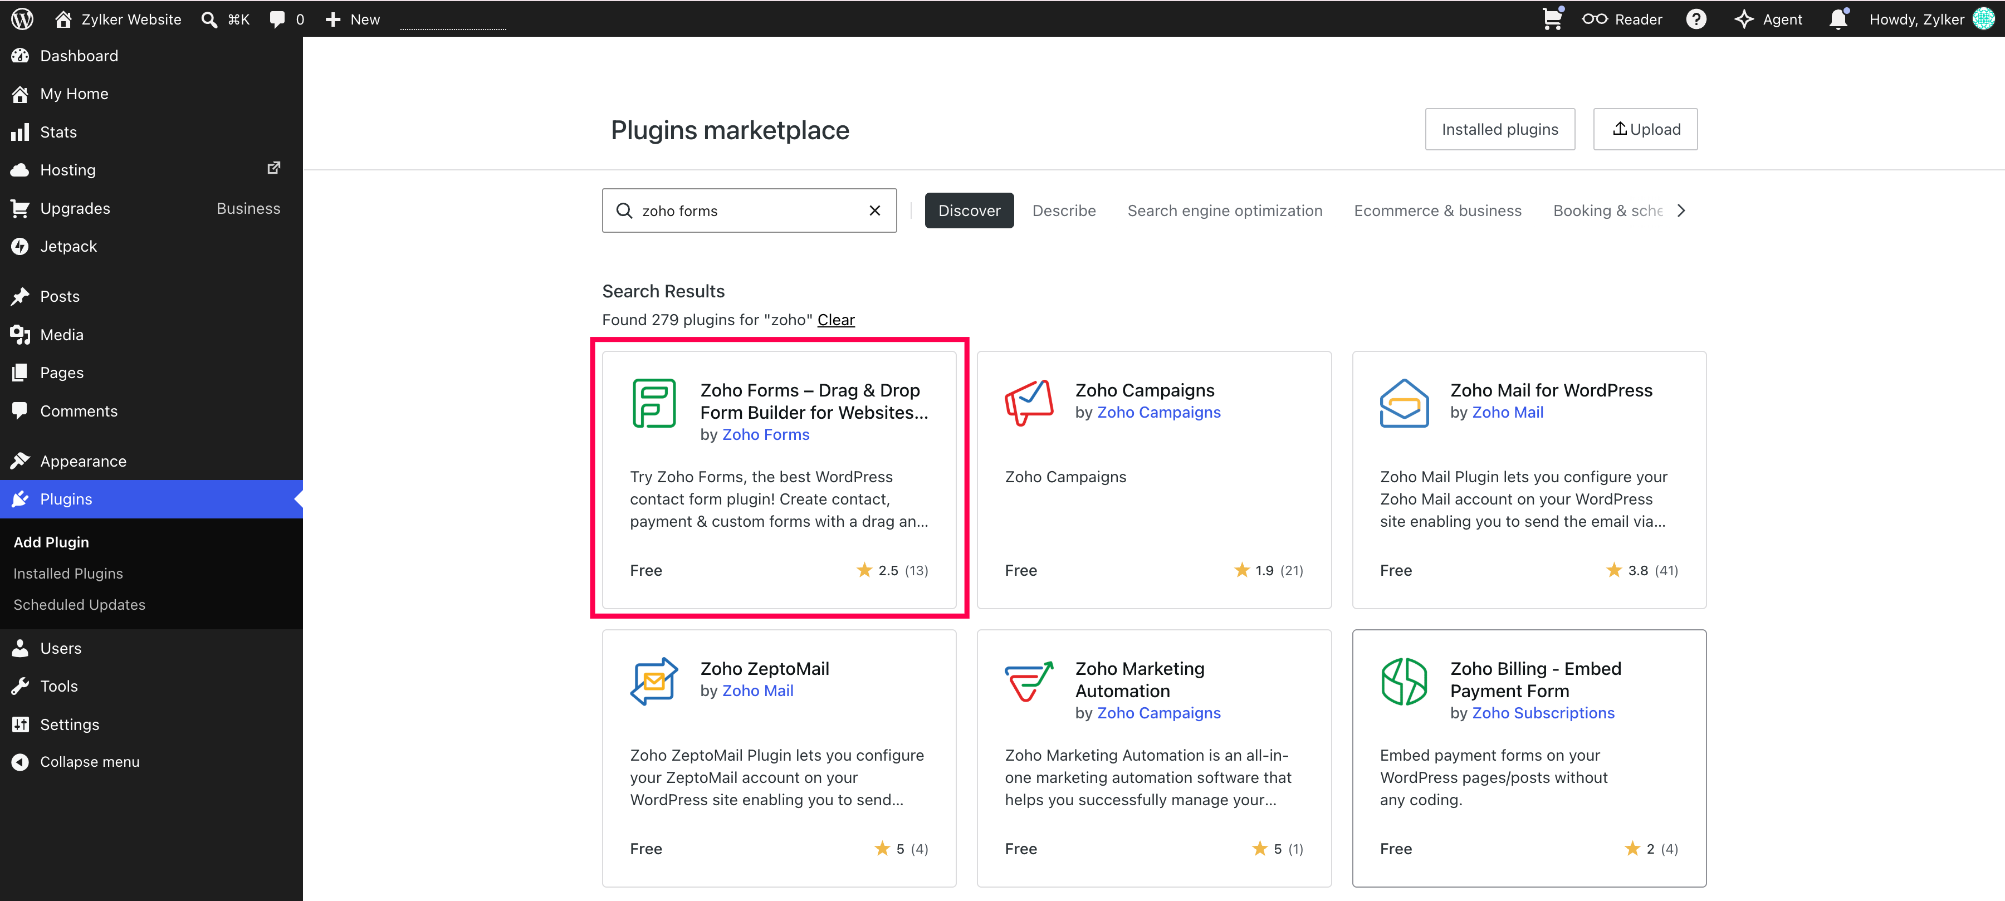Launch the Agent sparkle icon

pos(1743,19)
